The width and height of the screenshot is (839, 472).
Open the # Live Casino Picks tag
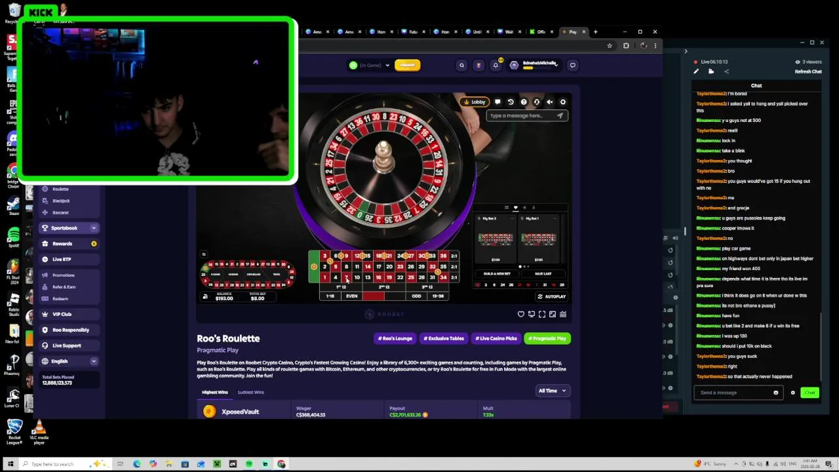click(x=496, y=338)
